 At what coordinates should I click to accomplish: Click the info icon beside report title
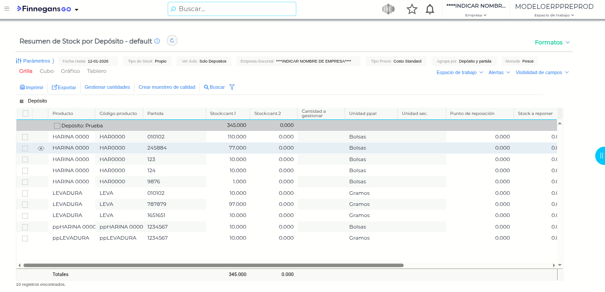157,41
